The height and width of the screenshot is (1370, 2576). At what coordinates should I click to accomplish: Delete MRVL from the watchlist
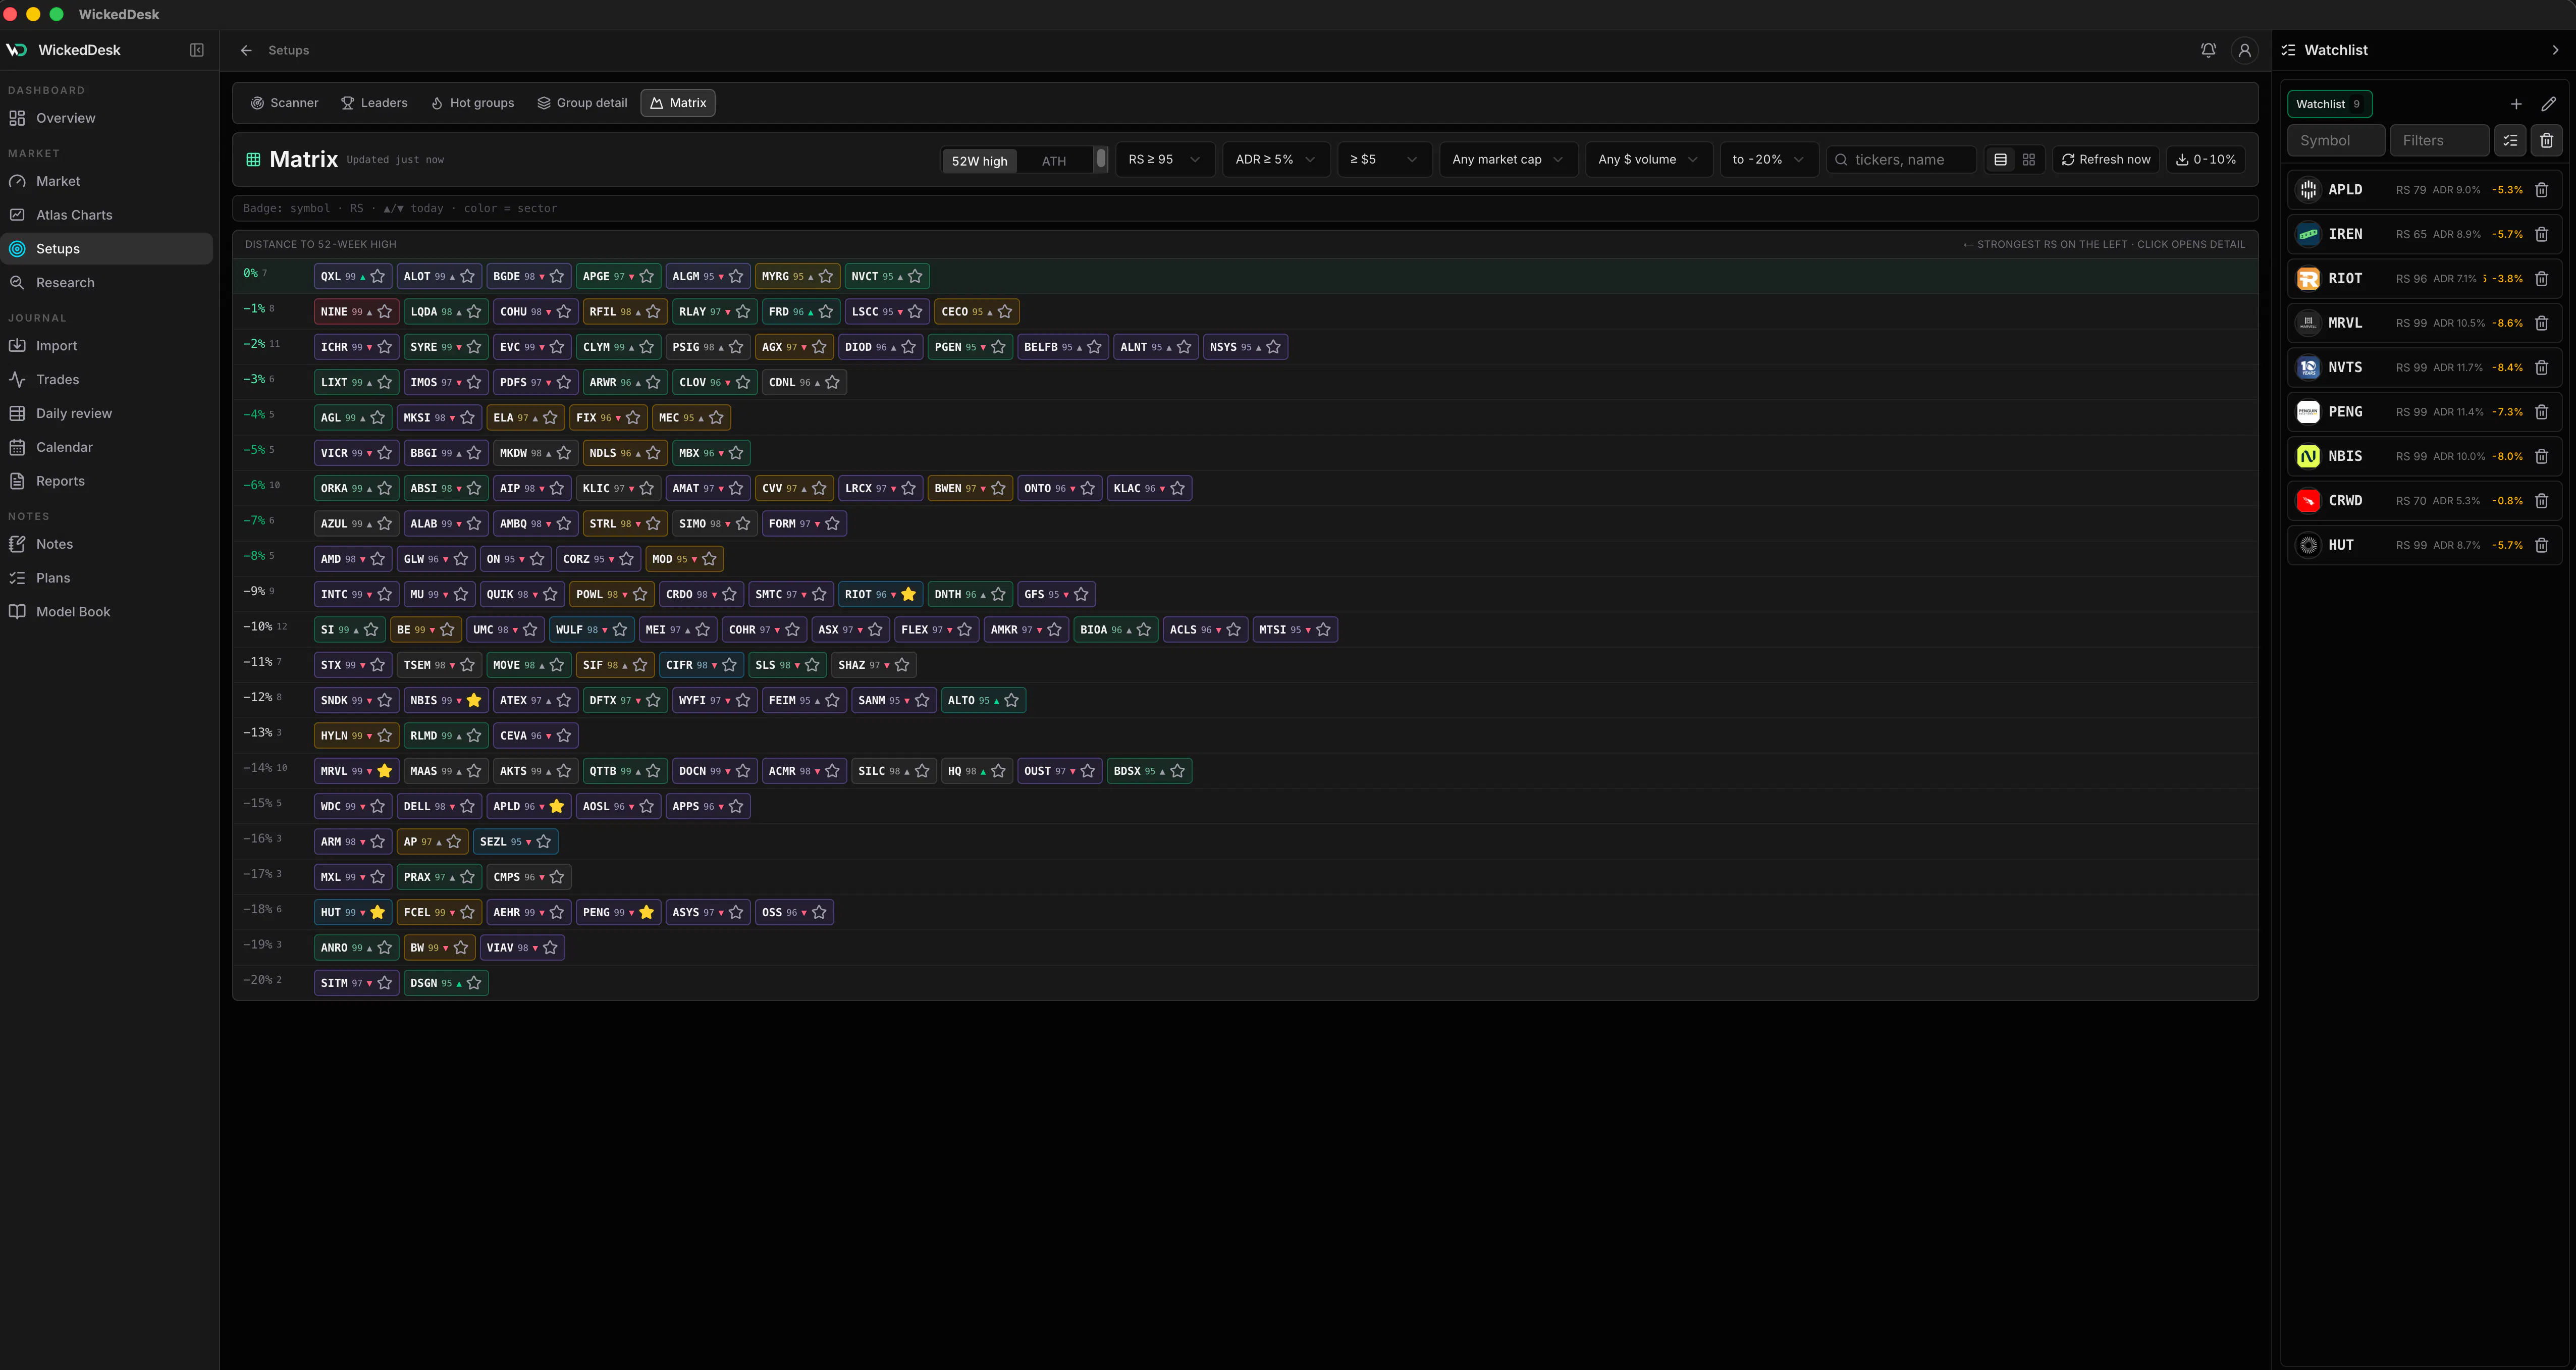coord(2541,323)
